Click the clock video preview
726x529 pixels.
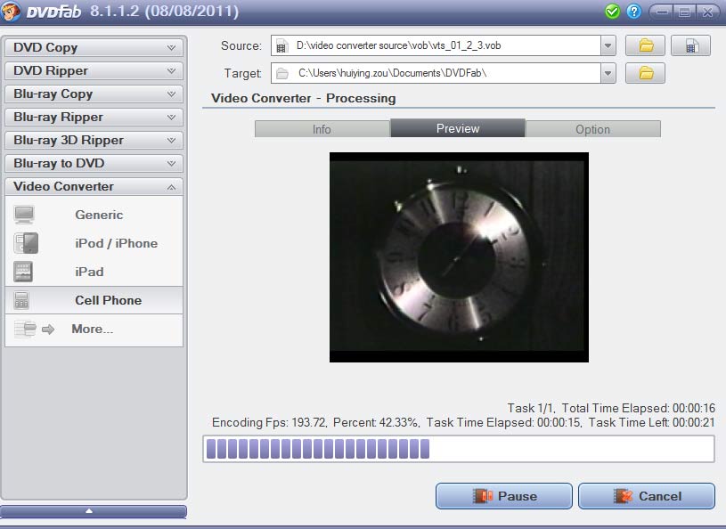[459, 257]
